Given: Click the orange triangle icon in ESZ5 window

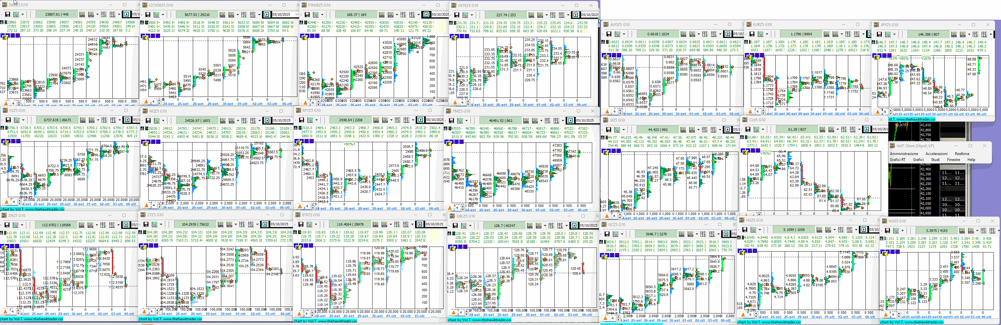Looking at the screenshot, I should tap(6, 202).
